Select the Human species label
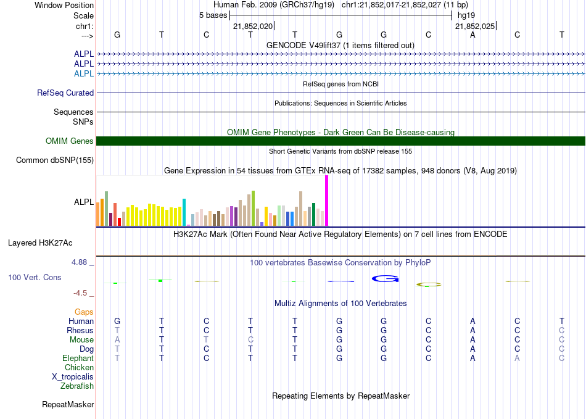 [x=81, y=321]
